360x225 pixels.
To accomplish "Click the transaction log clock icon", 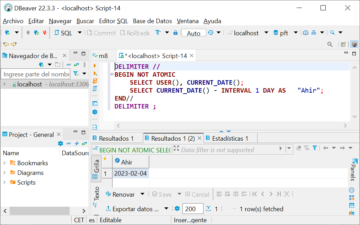I will point(210,33).
